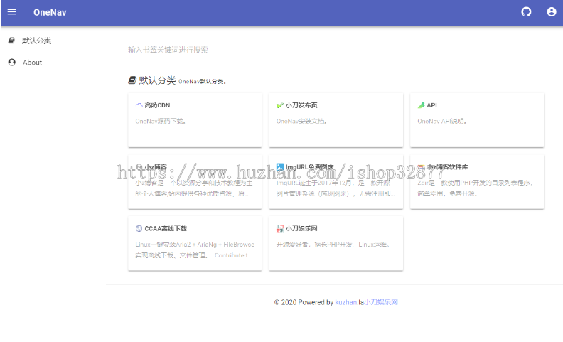The height and width of the screenshot is (342, 563).
Task: Click the 'OneNav源码下载。' description text
Action: point(161,122)
